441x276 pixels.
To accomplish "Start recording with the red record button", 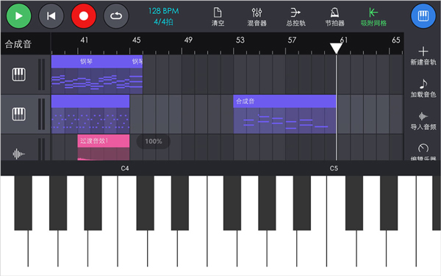I will click(84, 16).
